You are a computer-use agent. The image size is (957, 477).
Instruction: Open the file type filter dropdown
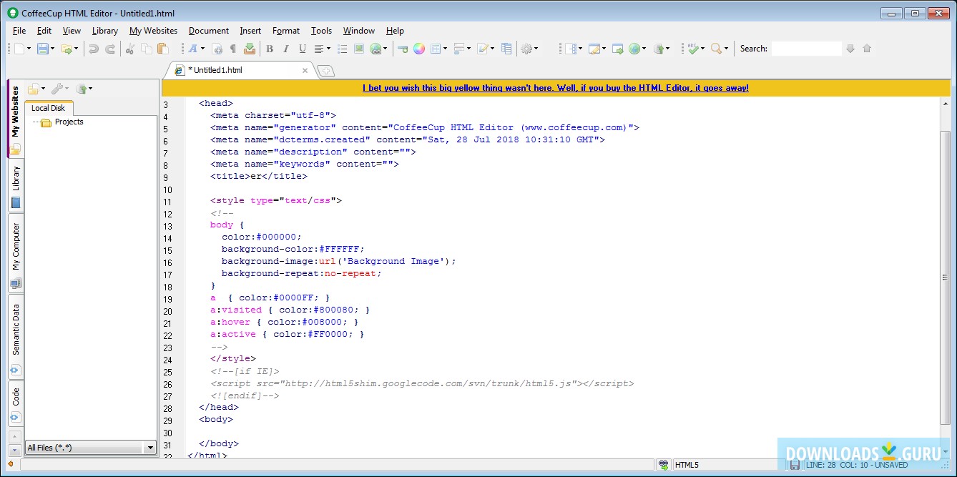(149, 447)
